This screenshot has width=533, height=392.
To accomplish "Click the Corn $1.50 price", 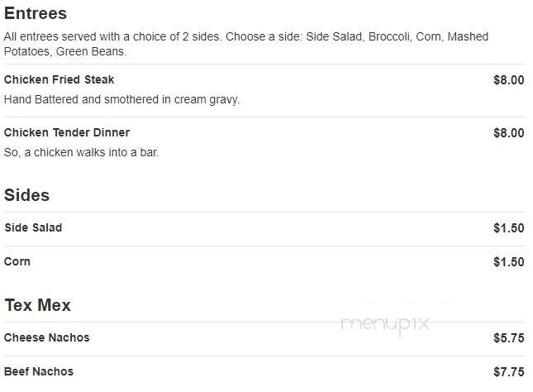I will coord(509,262).
